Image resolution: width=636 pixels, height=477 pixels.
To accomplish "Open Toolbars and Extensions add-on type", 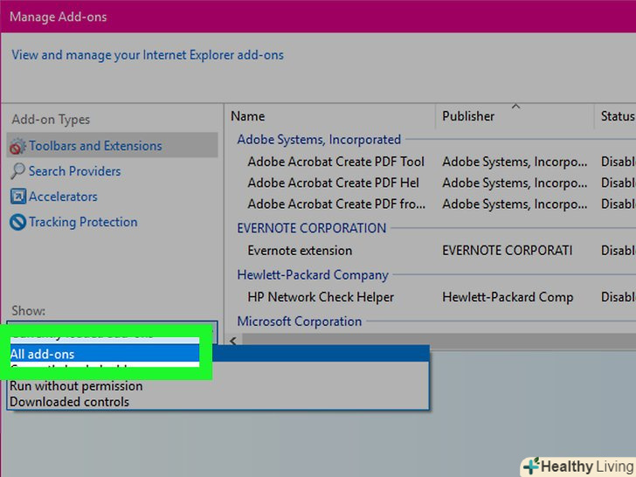I will (113, 146).
